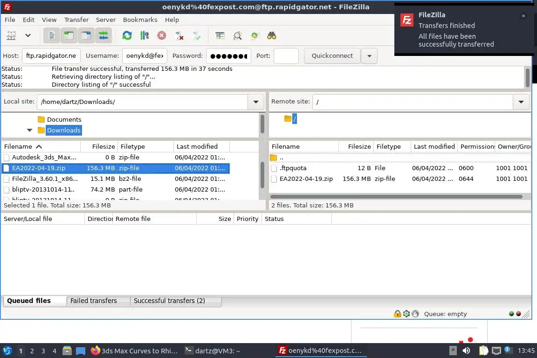This screenshot has width=537, height=358.
Task: Toggle message log display
Action: pyautogui.click(x=52, y=35)
